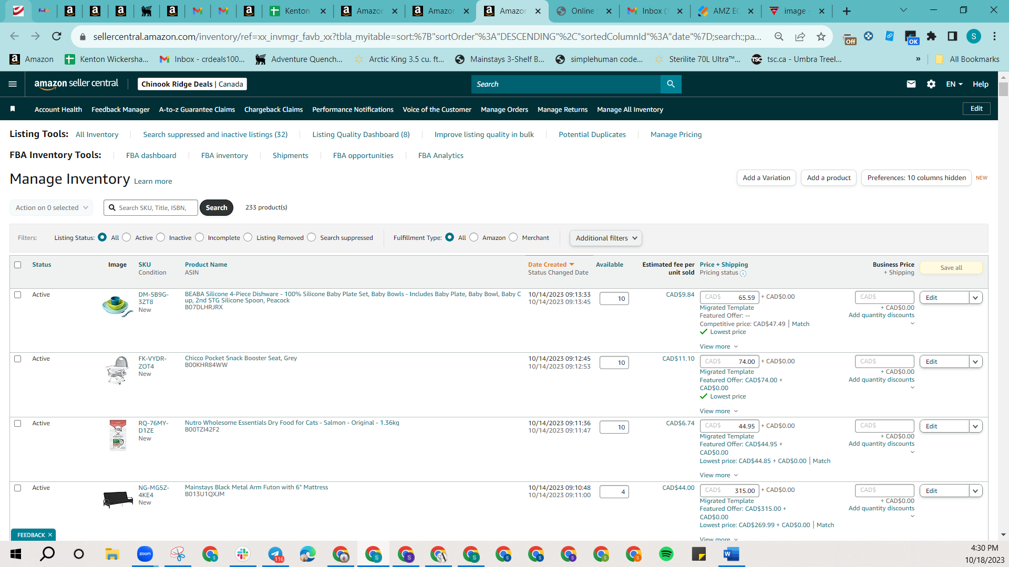Click the Amazon Seller Central logo

[76, 84]
